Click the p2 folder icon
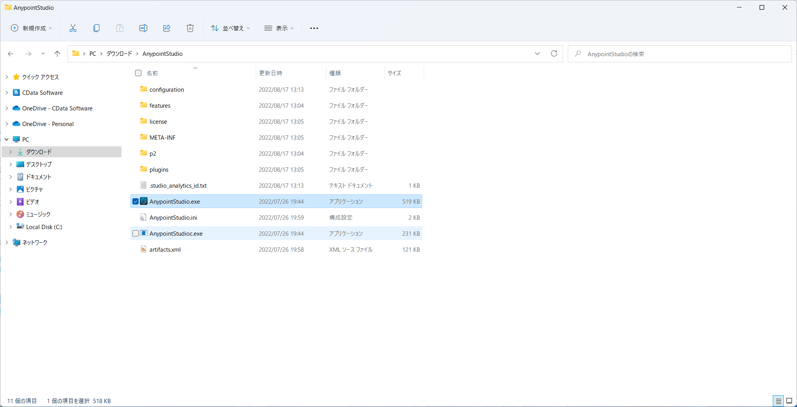 click(144, 153)
